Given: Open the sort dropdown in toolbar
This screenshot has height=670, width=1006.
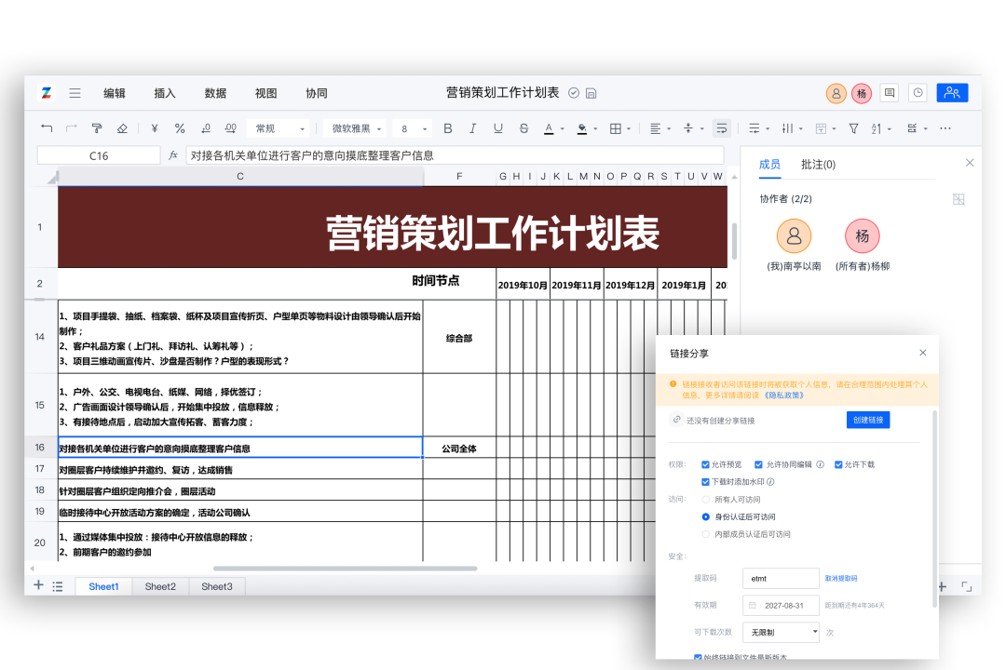Looking at the screenshot, I should coord(881,128).
